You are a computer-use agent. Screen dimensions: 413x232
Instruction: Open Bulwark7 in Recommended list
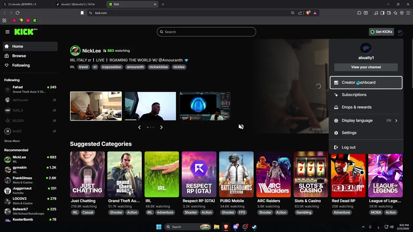click(x=30, y=211)
